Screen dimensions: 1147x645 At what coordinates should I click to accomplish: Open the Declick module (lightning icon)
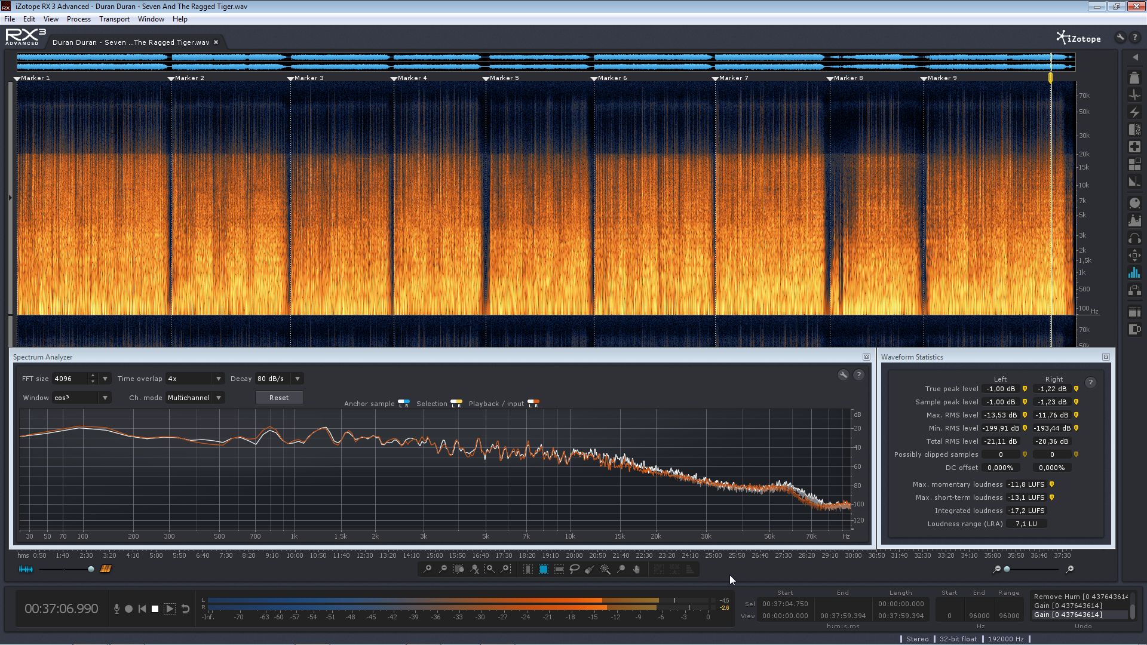1134,112
